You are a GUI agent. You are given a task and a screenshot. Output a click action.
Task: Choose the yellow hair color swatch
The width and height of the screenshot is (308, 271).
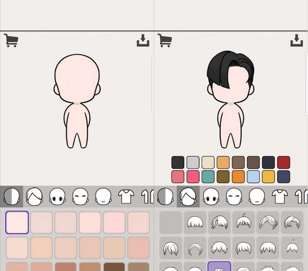(268, 177)
